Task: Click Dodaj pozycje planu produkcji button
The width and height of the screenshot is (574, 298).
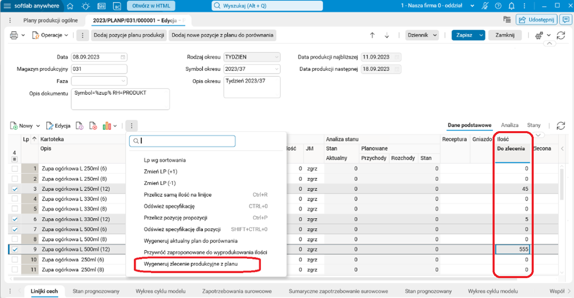Action: (x=129, y=35)
